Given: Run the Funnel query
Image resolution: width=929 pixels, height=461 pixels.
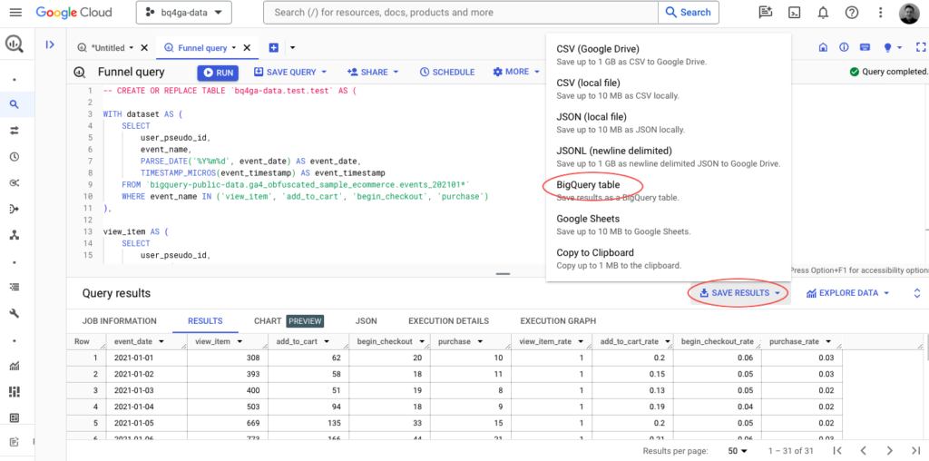Looking at the screenshot, I should tap(218, 73).
